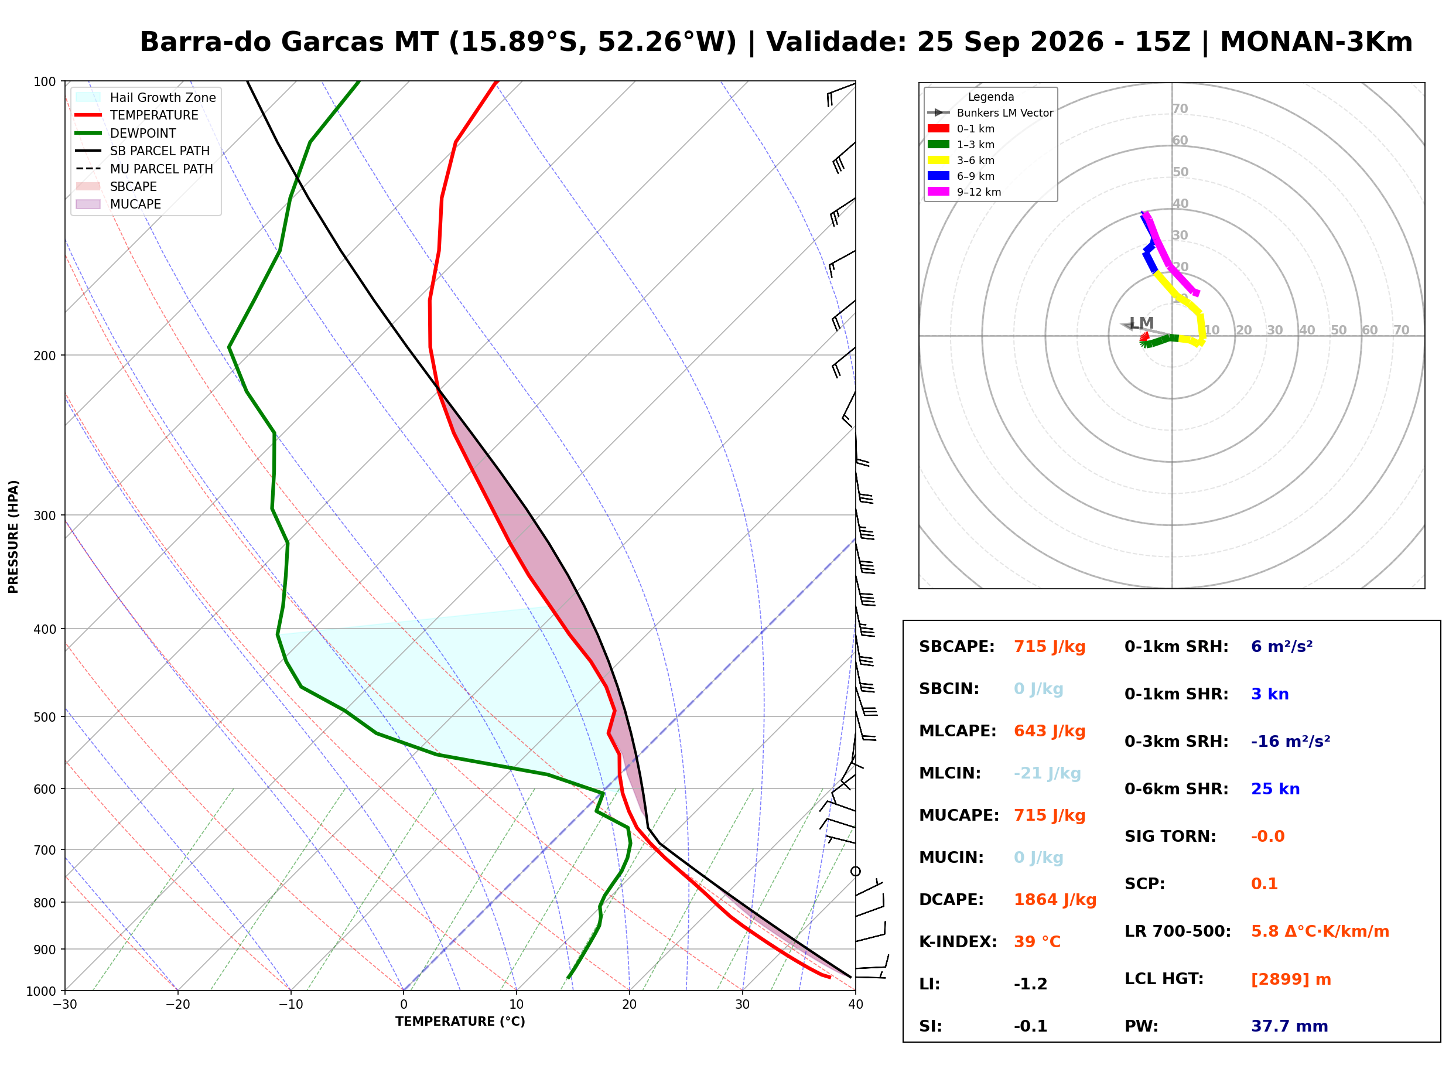Click the blue 6–9 km hodograph swatch

click(x=938, y=176)
